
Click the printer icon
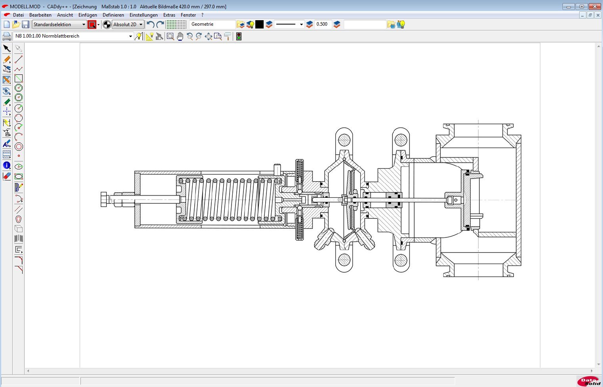click(7, 36)
